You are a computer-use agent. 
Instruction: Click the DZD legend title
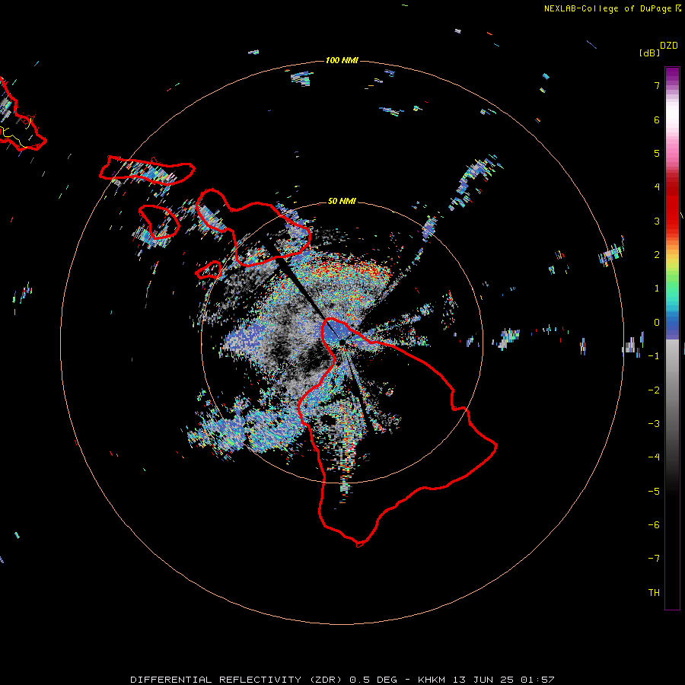click(x=669, y=46)
